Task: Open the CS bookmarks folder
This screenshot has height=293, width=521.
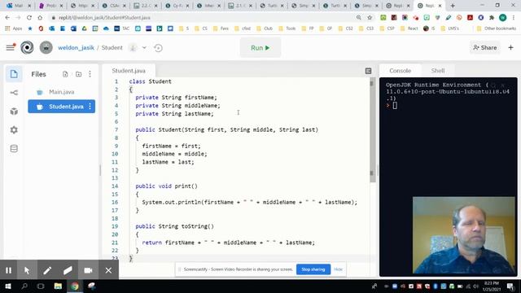Action: tap(201, 28)
